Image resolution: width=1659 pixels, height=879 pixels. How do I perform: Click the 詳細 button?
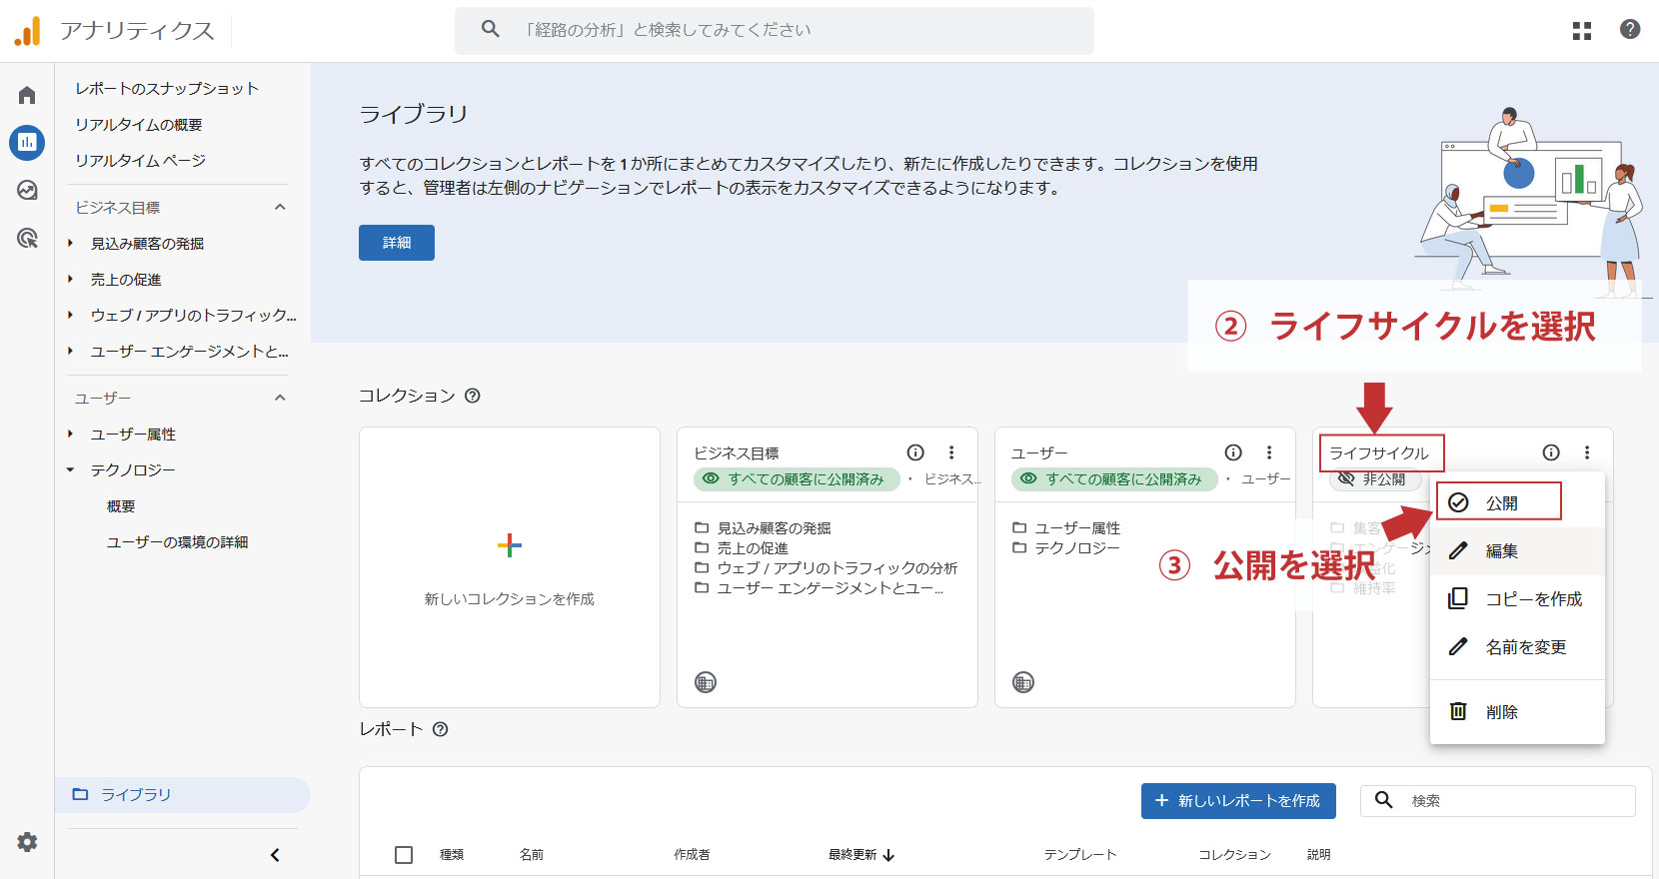click(397, 243)
